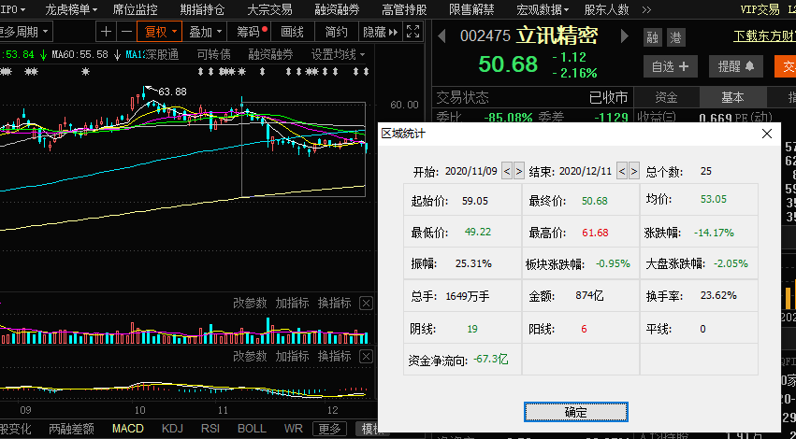Open the 龙虎榜单 dropdown menu
796x439 pixels.
pos(71,9)
